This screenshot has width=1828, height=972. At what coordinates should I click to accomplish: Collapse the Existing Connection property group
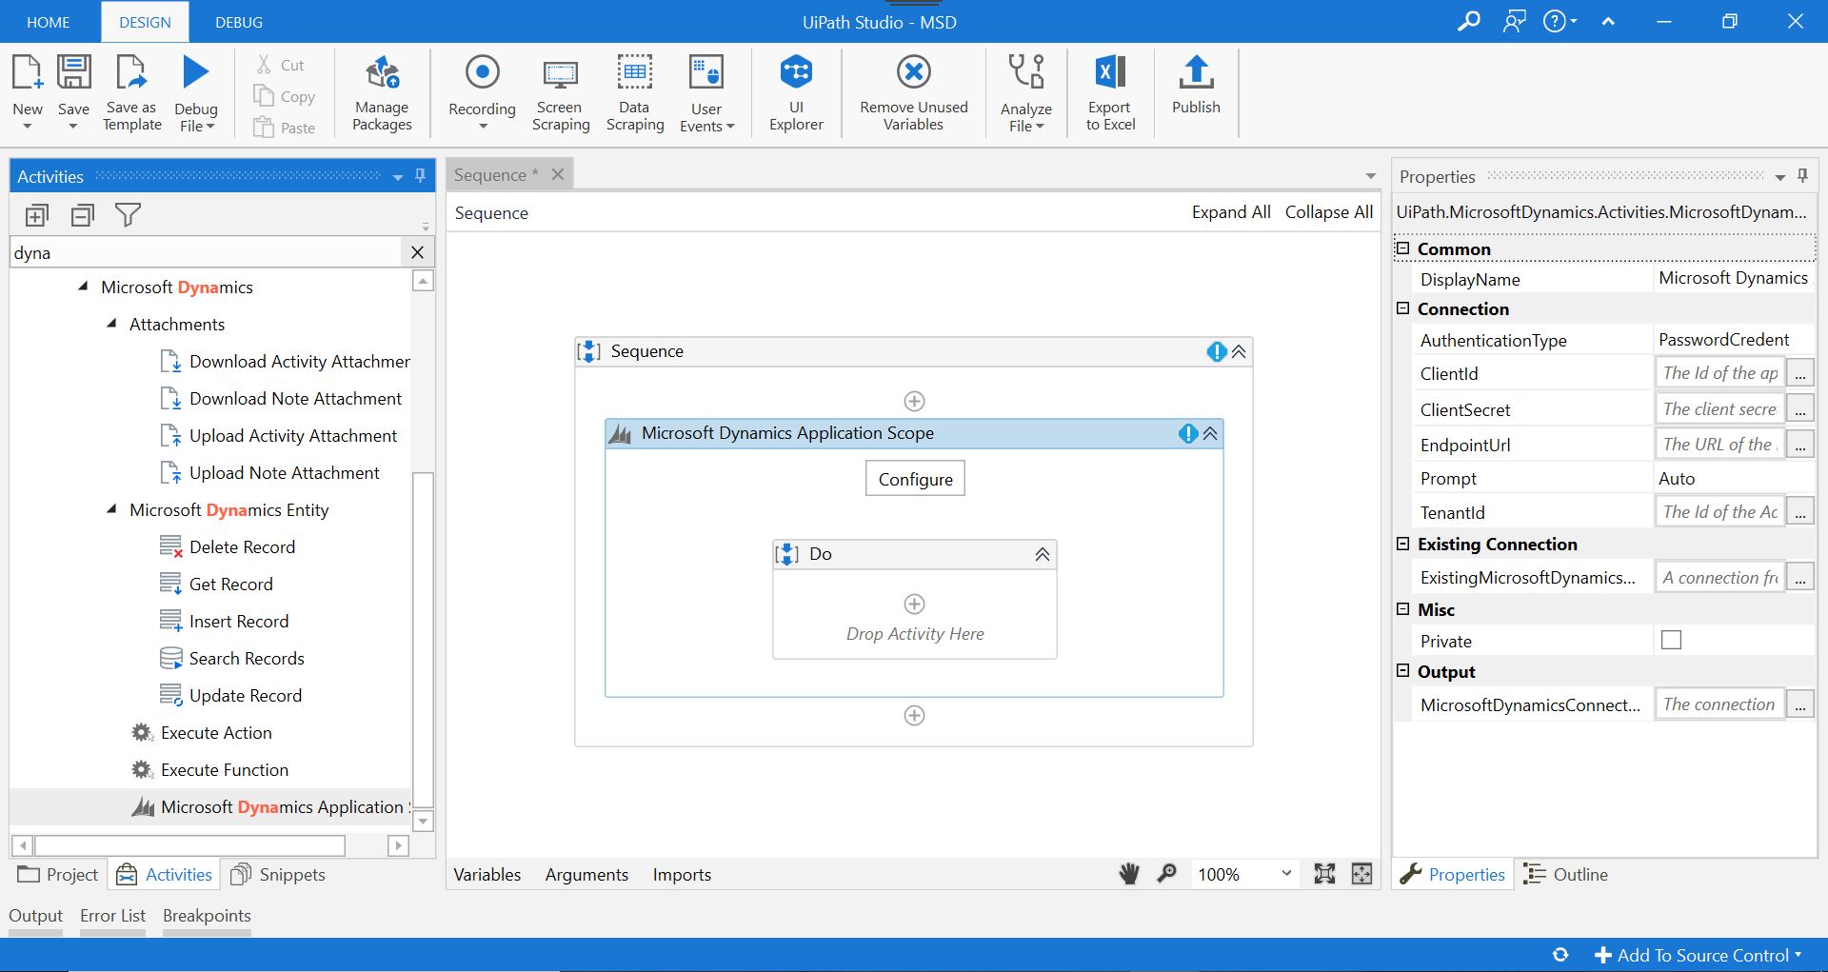tap(1402, 544)
